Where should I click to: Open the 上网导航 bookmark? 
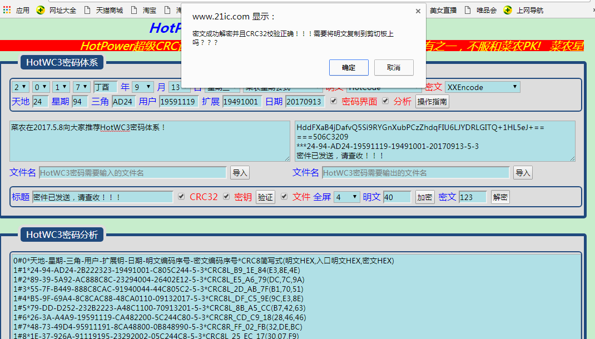click(523, 10)
